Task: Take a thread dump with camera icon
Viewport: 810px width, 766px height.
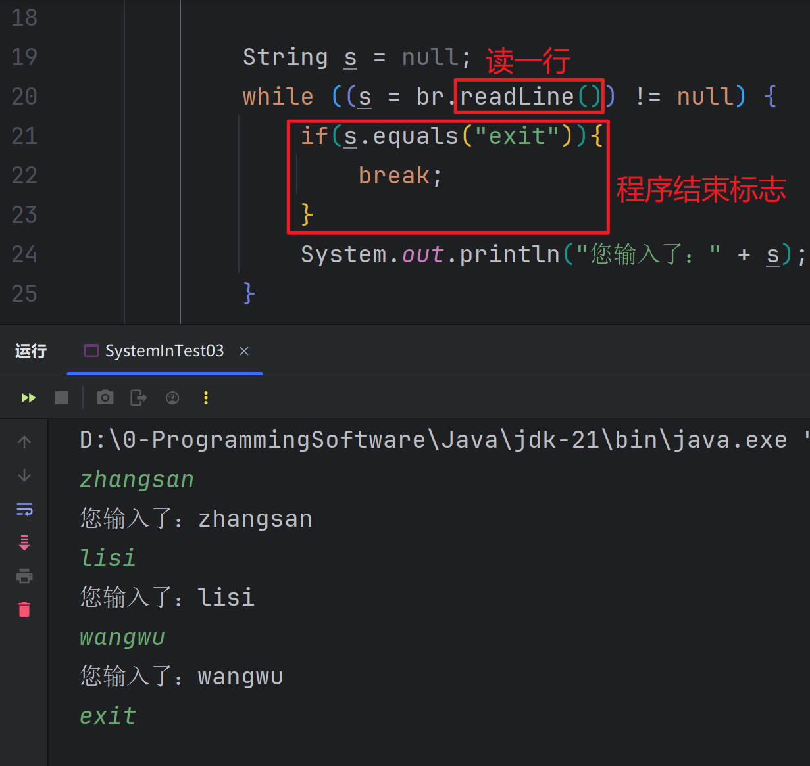Action: tap(105, 397)
